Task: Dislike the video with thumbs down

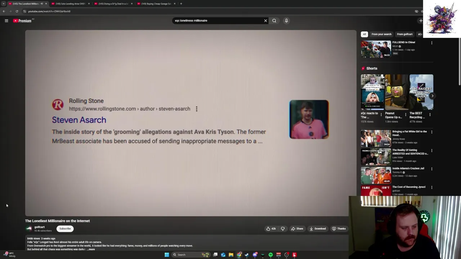Action: coord(283,229)
